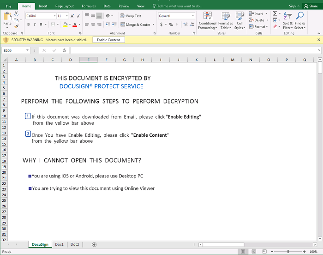323x255 pixels.
Task: Expand the General number format dropdown
Action: 192,16
